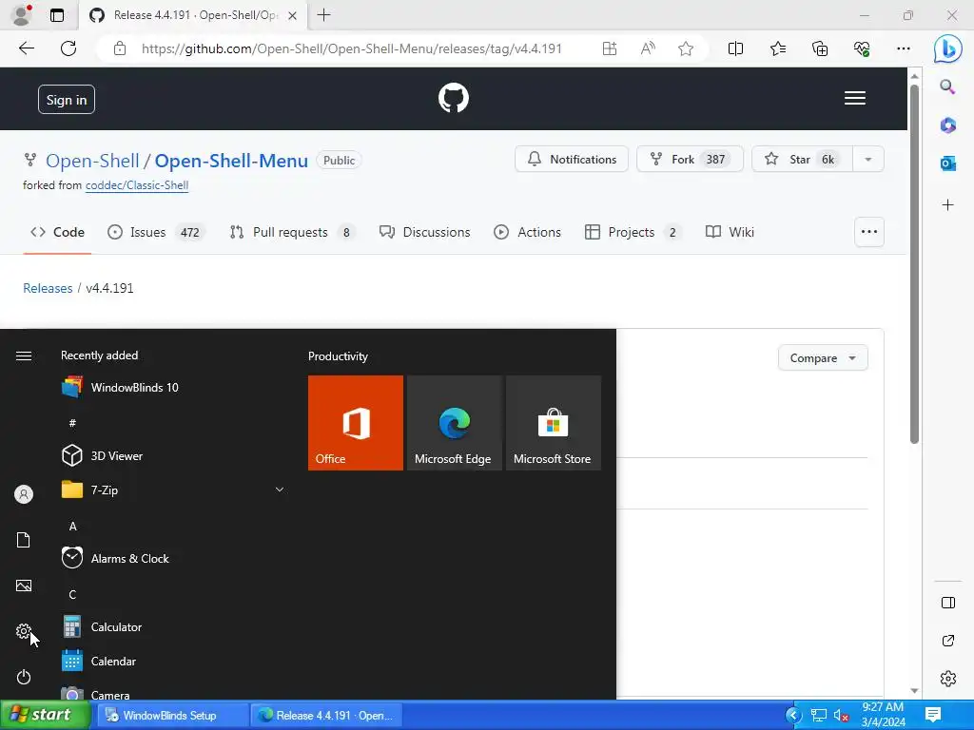Add page to favorites star icon
This screenshot has height=730, width=974.
click(x=686, y=48)
